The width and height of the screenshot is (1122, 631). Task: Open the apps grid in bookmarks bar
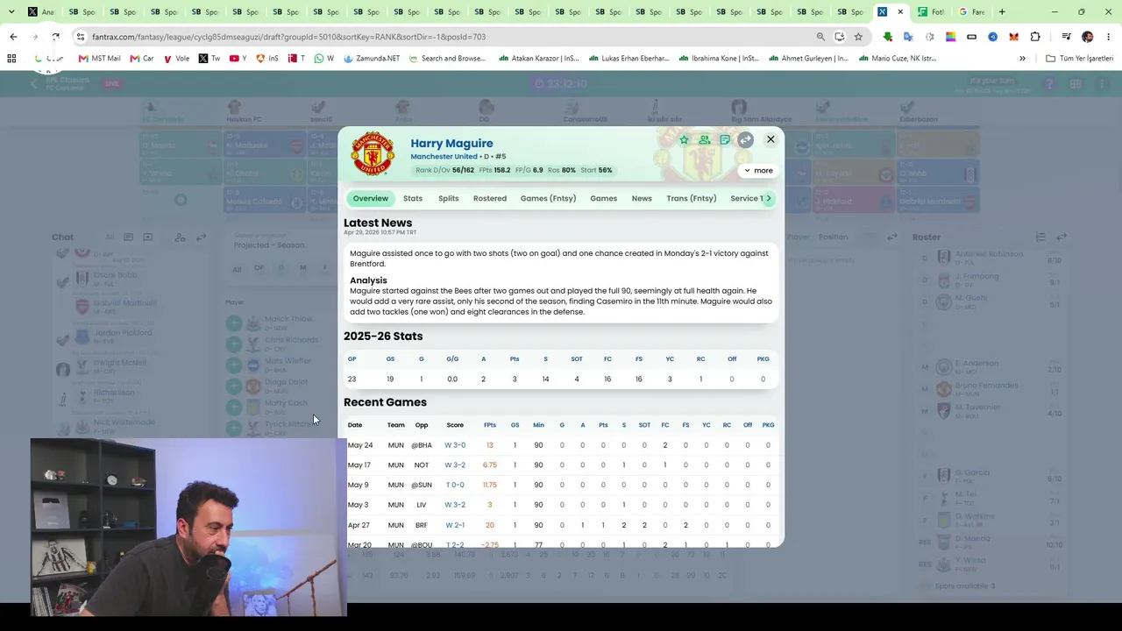click(x=11, y=59)
